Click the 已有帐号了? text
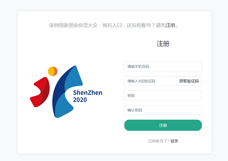 tap(159, 141)
